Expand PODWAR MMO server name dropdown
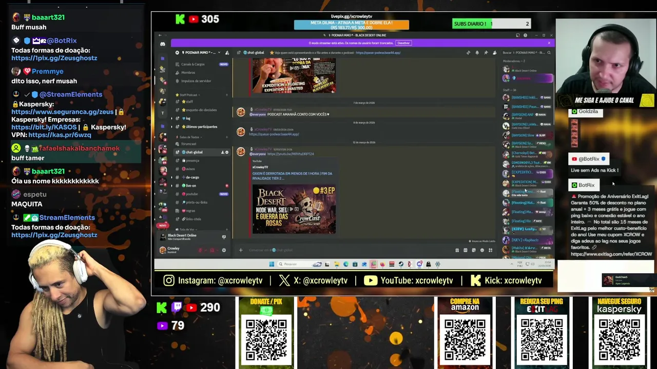Viewport: 657px width, 369px height. coord(200,53)
